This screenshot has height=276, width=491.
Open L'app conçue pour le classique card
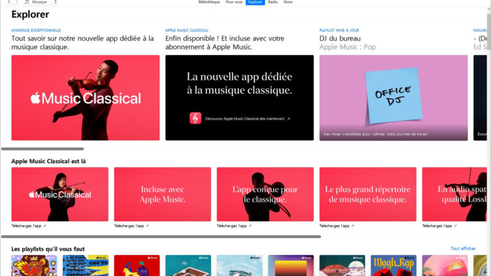265,194
